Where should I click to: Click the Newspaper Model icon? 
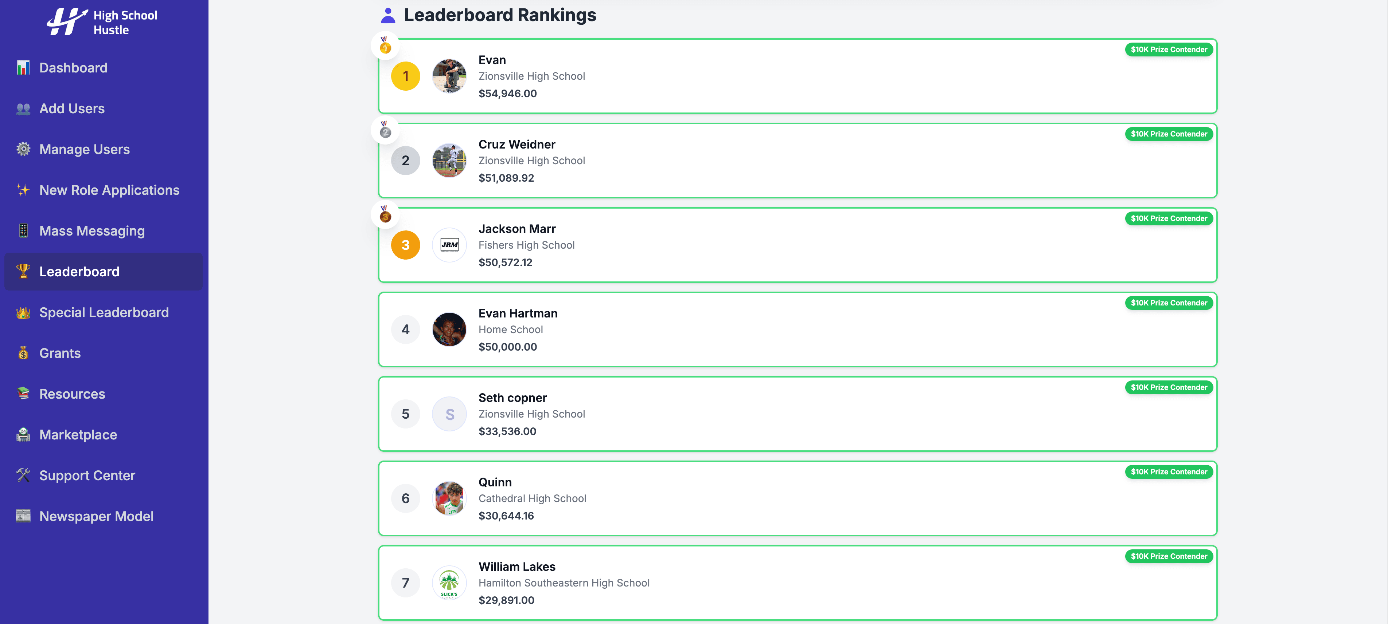tap(23, 516)
